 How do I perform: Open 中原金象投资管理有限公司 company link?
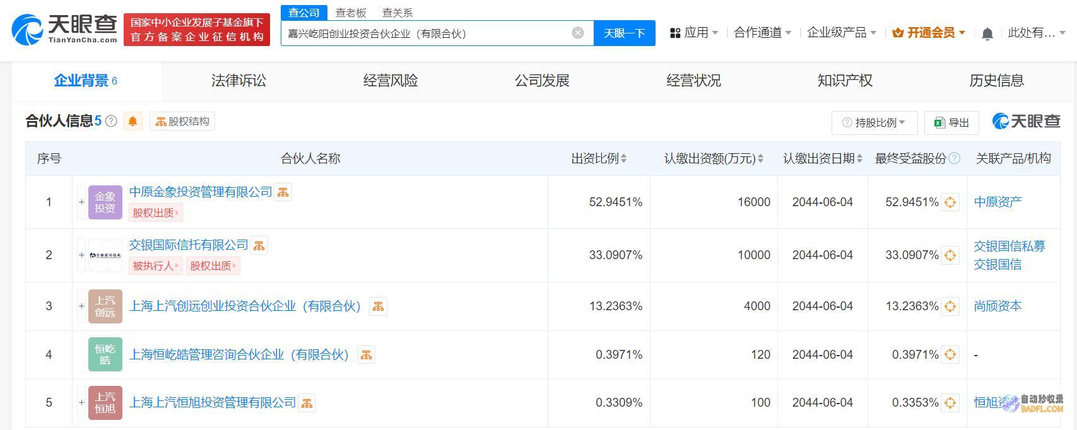(201, 192)
